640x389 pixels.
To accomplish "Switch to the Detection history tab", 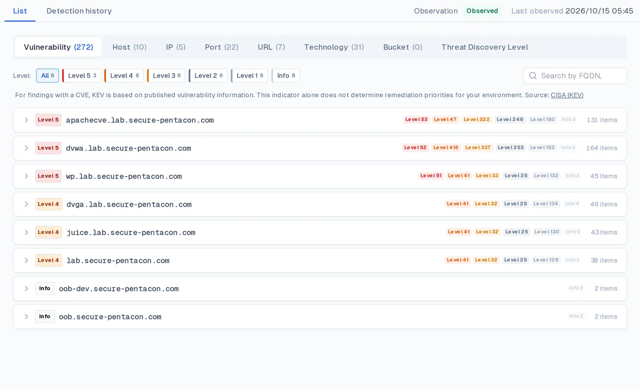I will [79, 11].
